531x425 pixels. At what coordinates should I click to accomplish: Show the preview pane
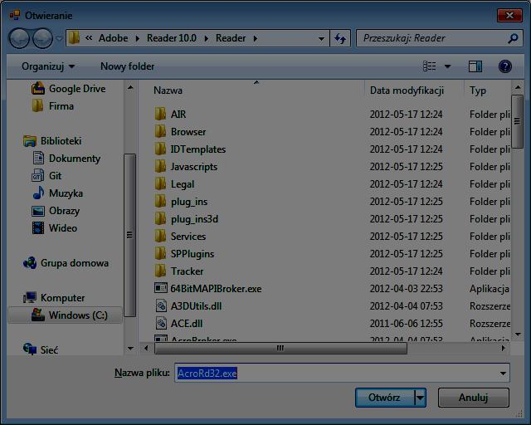475,66
